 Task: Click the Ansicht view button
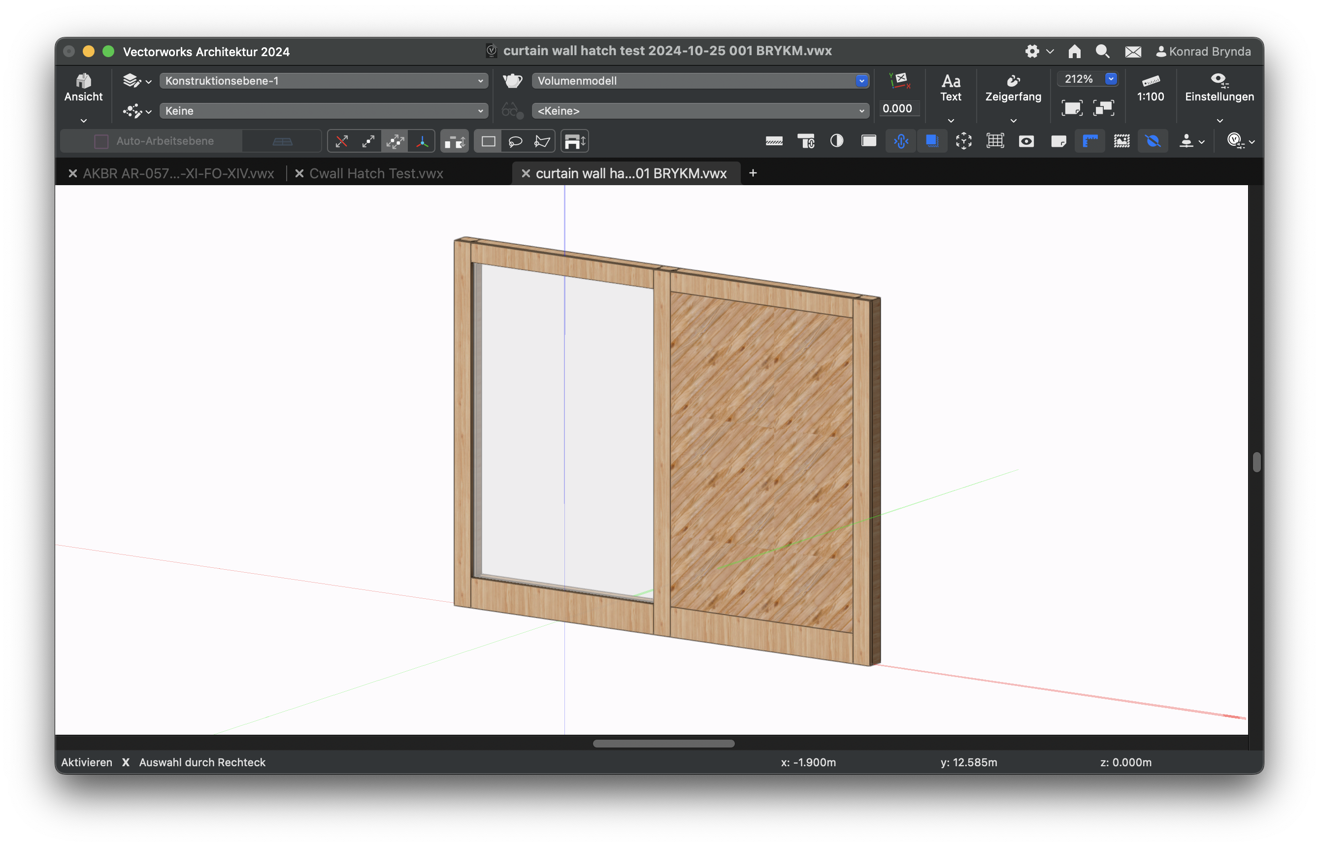click(84, 88)
